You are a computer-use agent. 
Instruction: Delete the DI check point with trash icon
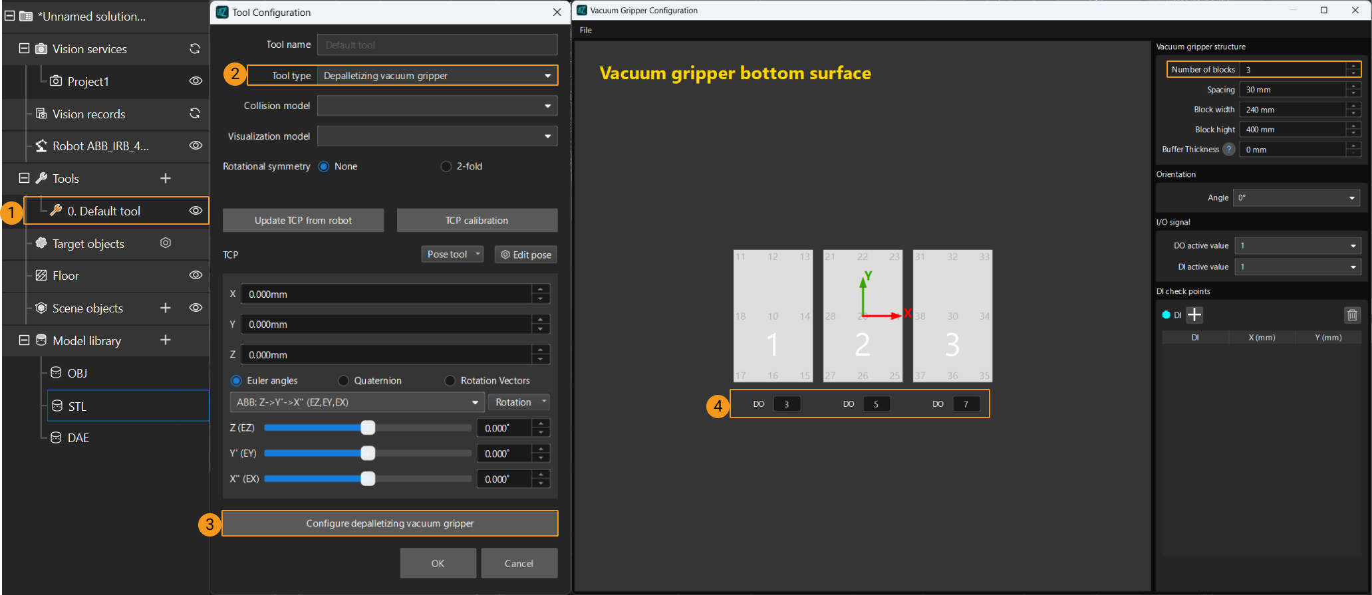pyautogui.click(x=1352, y=315)
